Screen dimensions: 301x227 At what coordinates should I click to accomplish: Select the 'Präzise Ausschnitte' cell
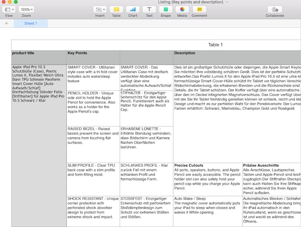pyautogui.click(x=272, y=179)
